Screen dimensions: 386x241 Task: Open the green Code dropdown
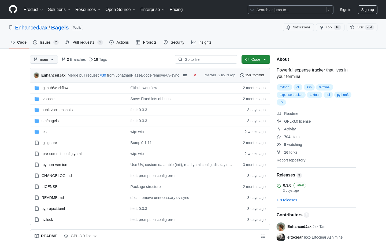point(256,59)
